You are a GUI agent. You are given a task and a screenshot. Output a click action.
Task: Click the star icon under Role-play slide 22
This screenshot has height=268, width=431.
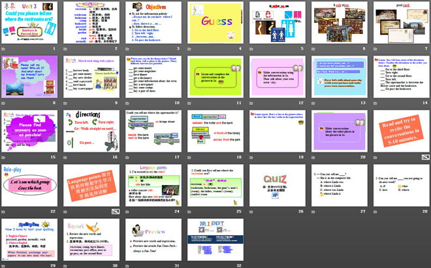4,212
